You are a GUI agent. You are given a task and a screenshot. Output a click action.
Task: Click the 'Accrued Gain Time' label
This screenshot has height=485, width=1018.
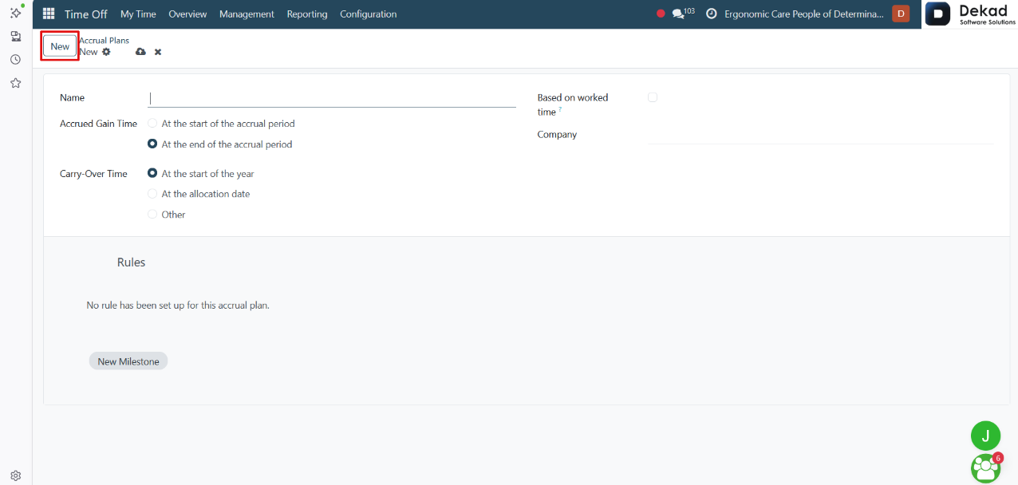pyautogui.click(x=99, y=124)
